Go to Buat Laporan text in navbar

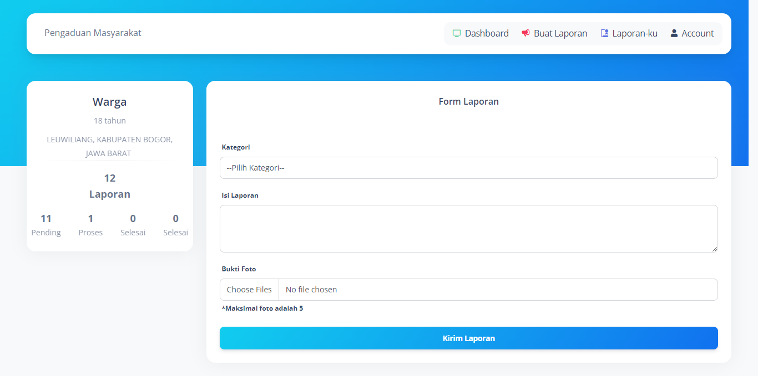(x=560, y=33)
